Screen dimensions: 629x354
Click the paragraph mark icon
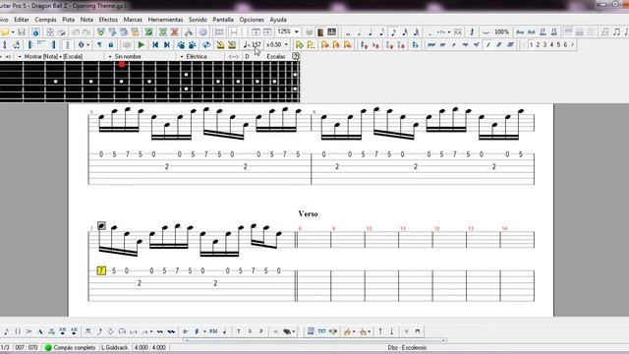pos(99,45)
